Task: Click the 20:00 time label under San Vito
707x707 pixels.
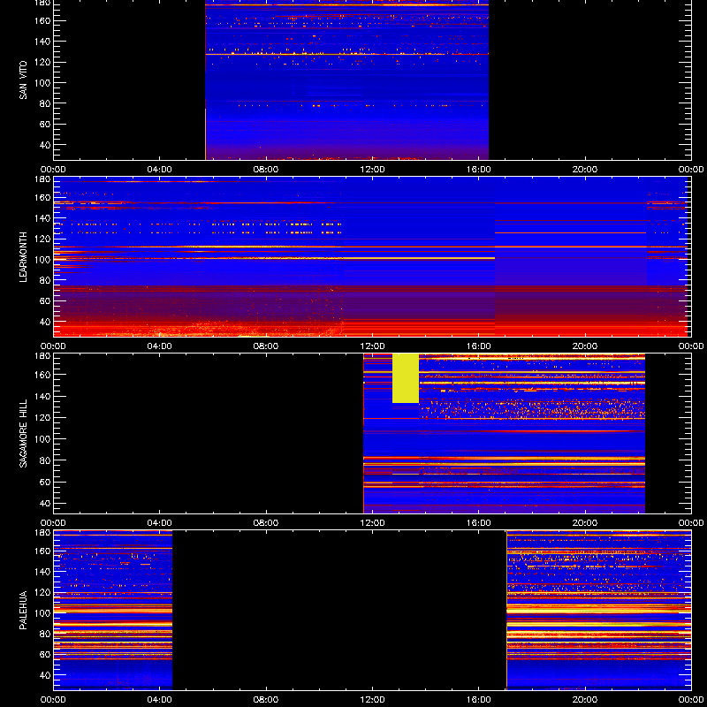Action: 585,170
